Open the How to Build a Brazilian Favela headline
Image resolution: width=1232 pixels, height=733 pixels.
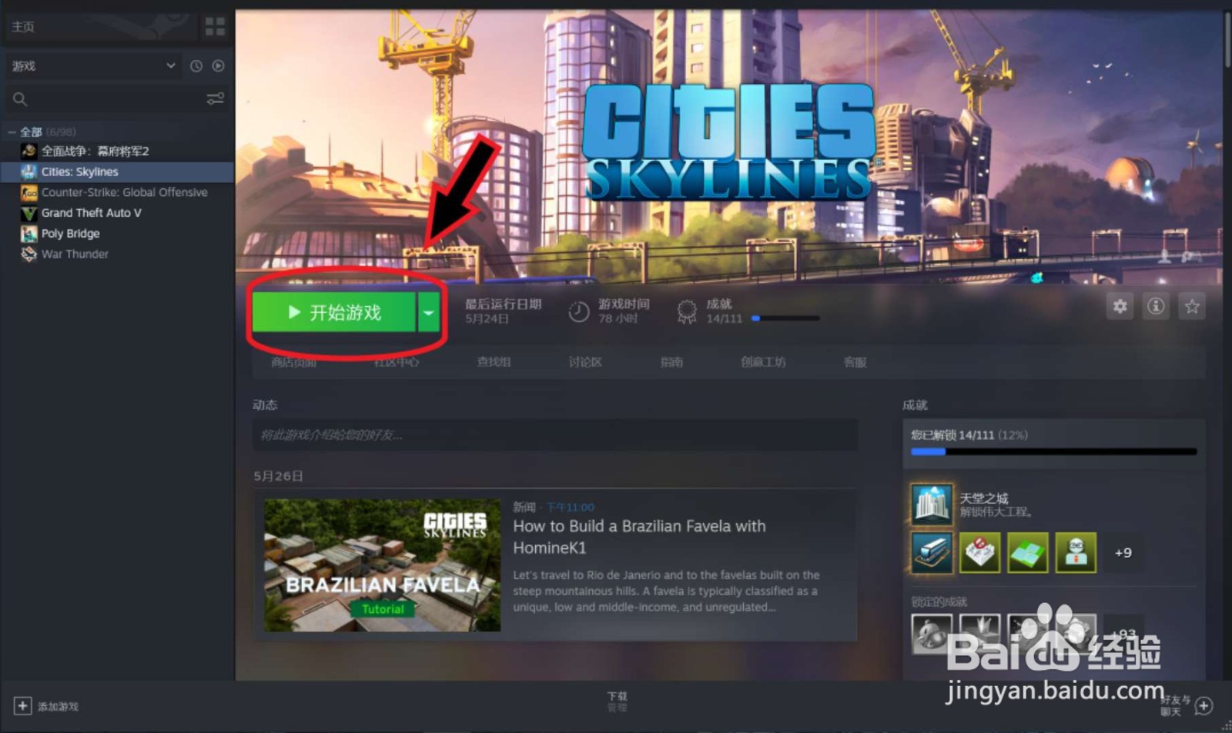639,537
